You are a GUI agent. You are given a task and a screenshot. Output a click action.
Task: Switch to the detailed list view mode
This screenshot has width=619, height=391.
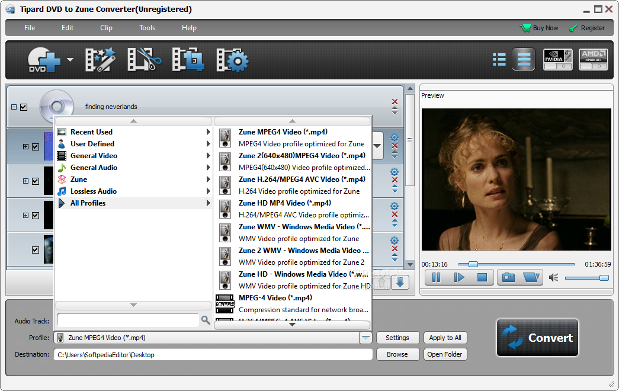pos(524,59)
